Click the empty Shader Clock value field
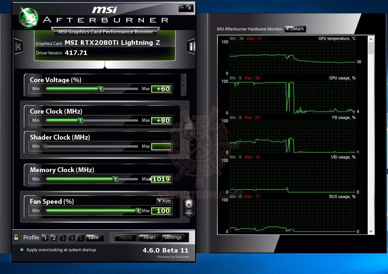 [x=161, y=146]
